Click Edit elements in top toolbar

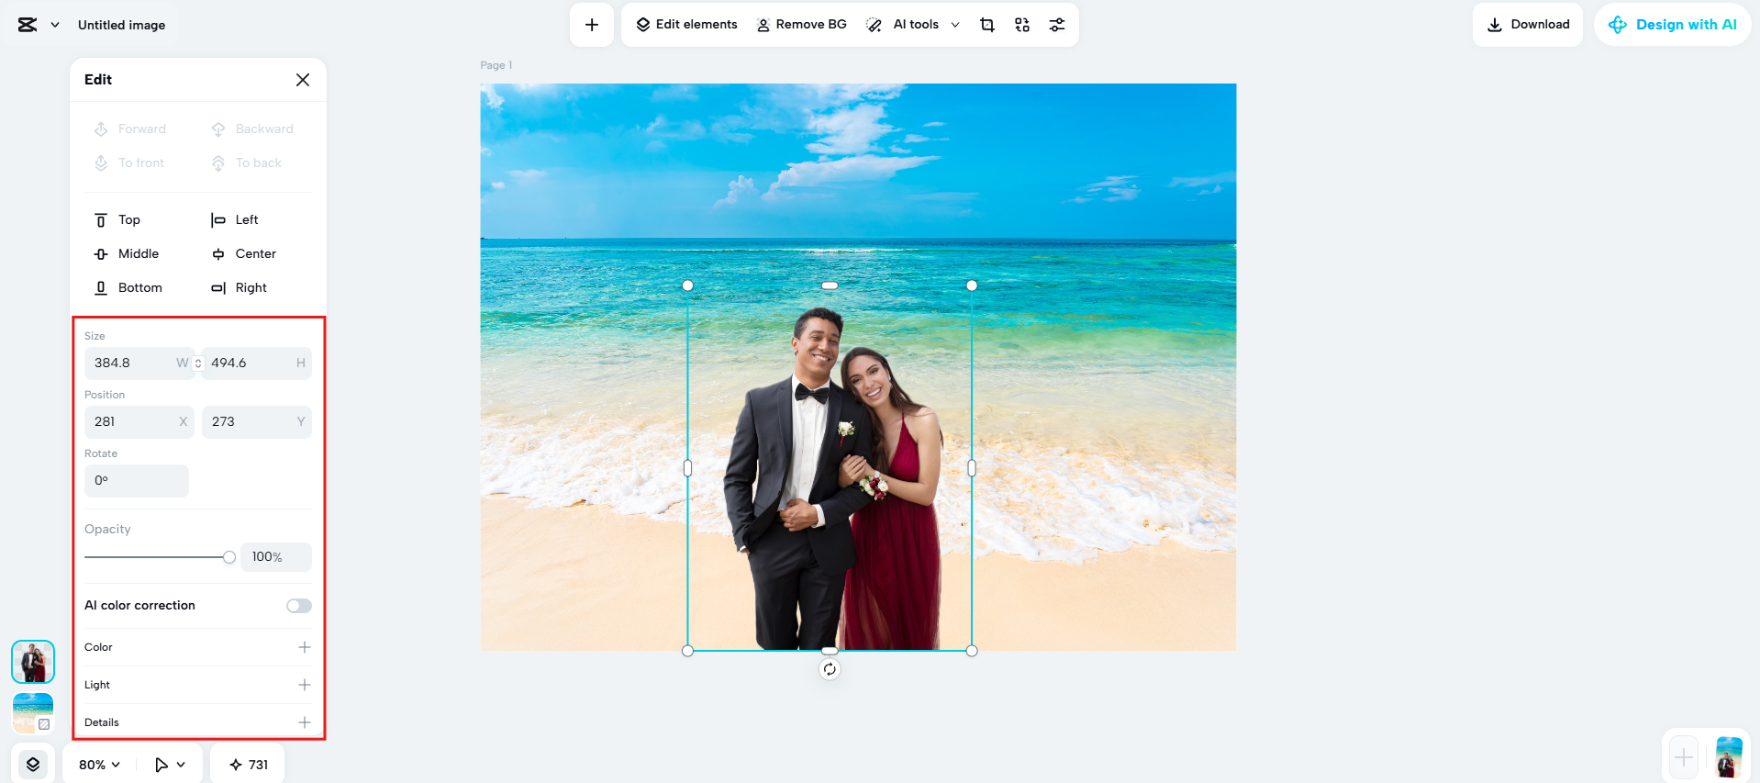click(x=687, y=25)
